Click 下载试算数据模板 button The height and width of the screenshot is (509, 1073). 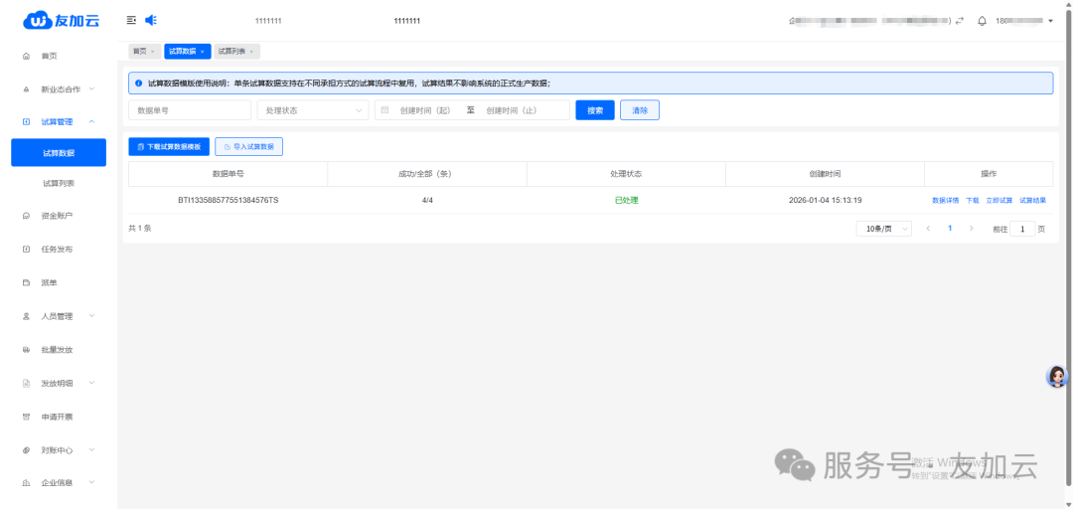169,146
